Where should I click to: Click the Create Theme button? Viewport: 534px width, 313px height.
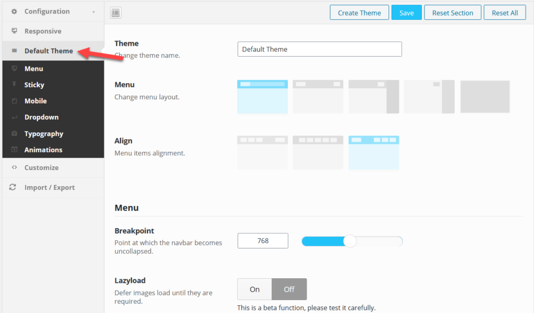click(x=359, y=12)
